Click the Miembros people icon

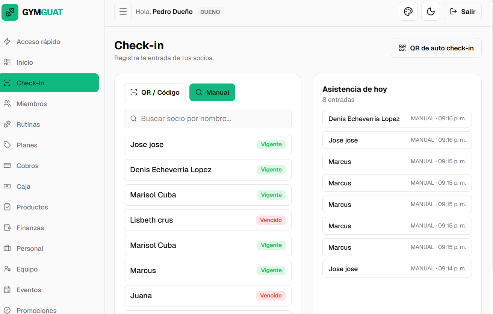(x=7, y=104)
